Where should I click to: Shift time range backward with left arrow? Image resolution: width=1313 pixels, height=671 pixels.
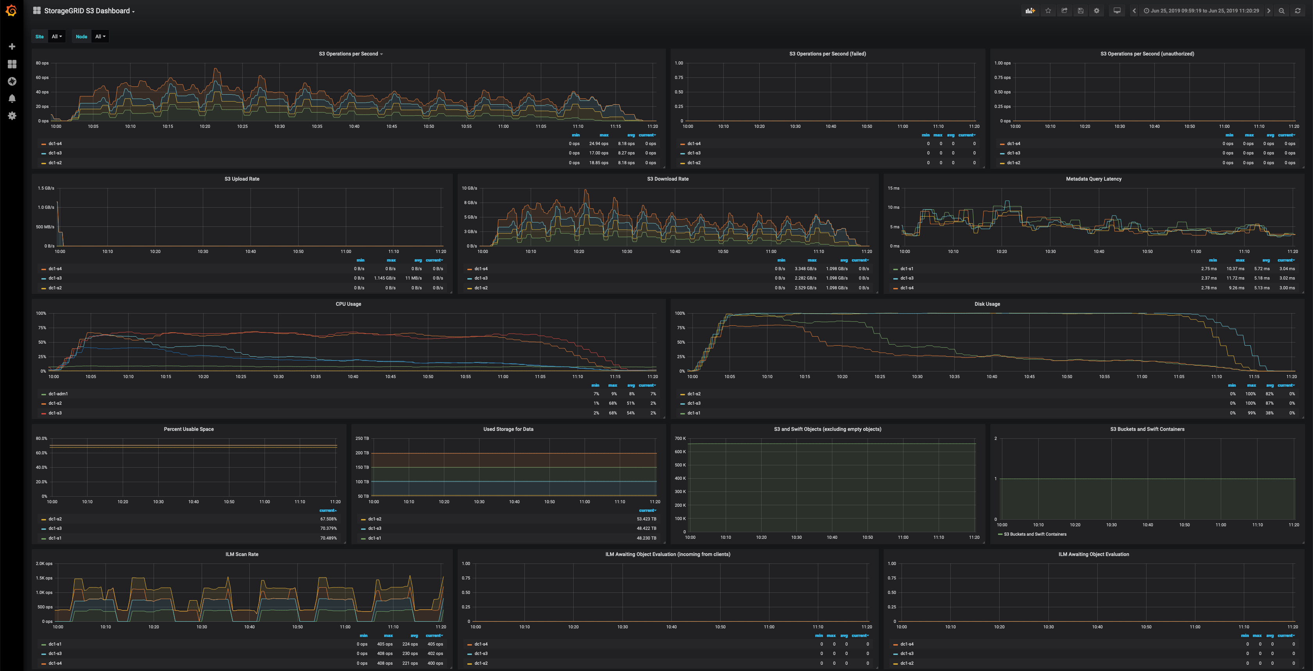(x=1134, y=11)
